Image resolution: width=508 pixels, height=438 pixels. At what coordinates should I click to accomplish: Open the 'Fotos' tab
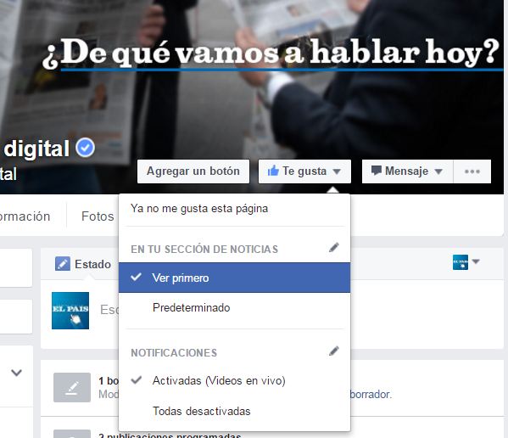coord(98,216)
